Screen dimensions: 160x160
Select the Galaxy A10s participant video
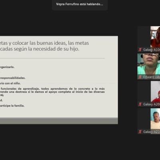[149, 39]
